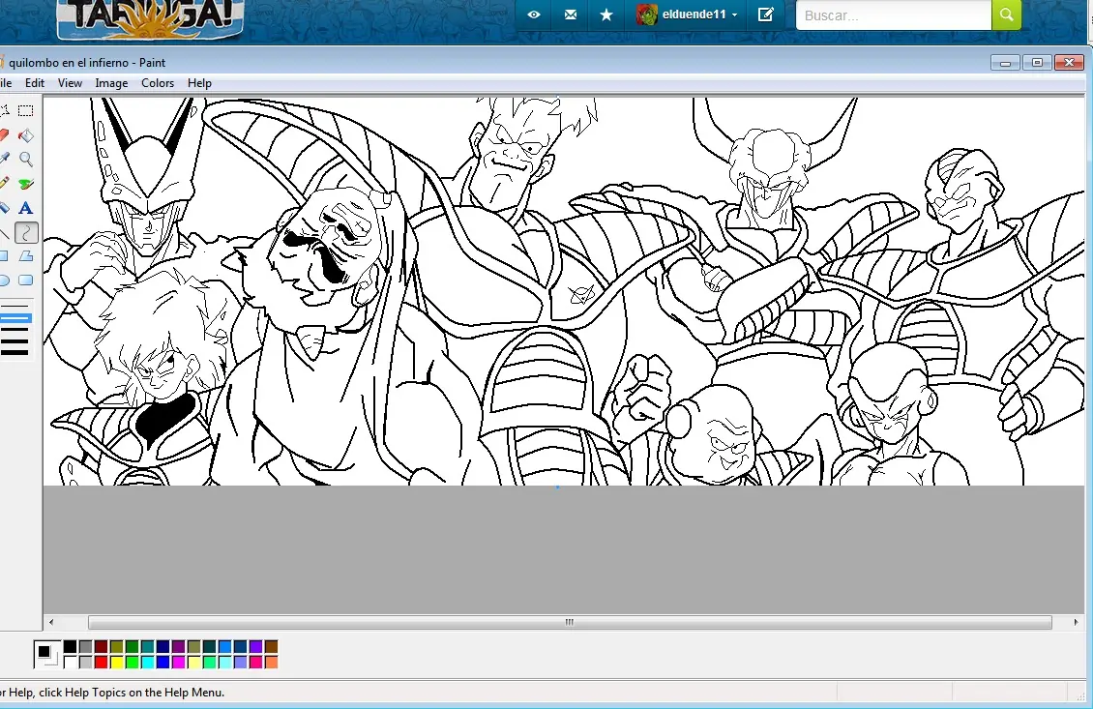Open the View menu
The image size is (1093, 709).
click(x=70, y=83)
